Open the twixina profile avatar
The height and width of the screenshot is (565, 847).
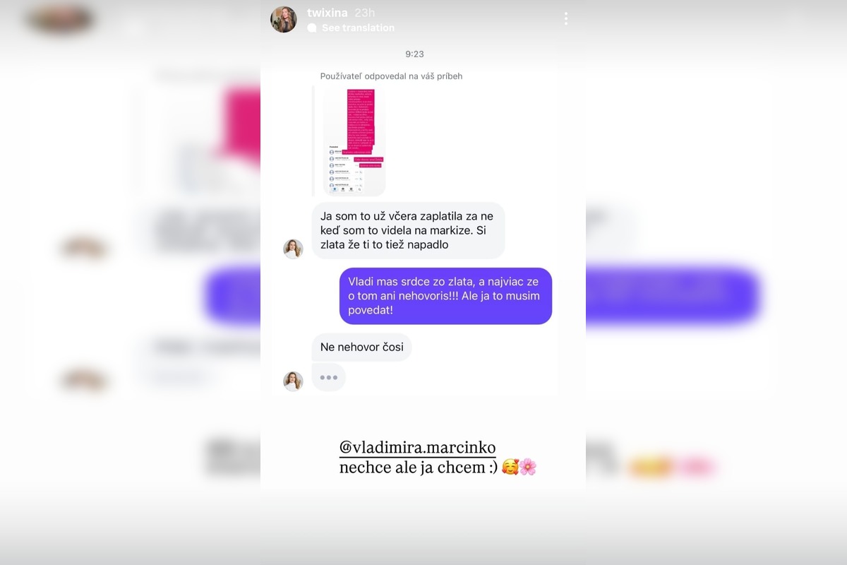(284, 19)
